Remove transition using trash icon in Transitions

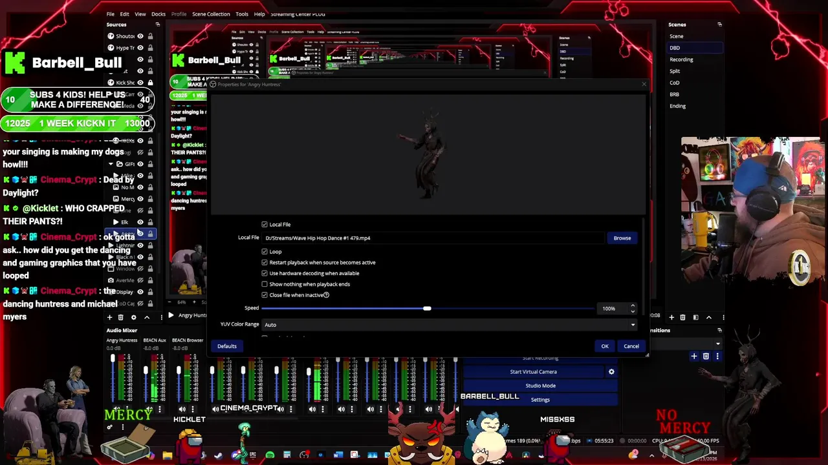(x=706, y=356)
